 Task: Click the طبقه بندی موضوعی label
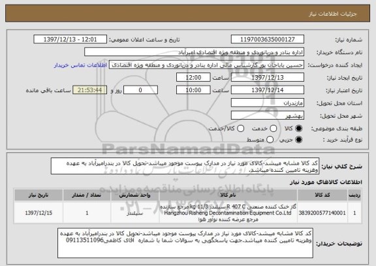337,129
